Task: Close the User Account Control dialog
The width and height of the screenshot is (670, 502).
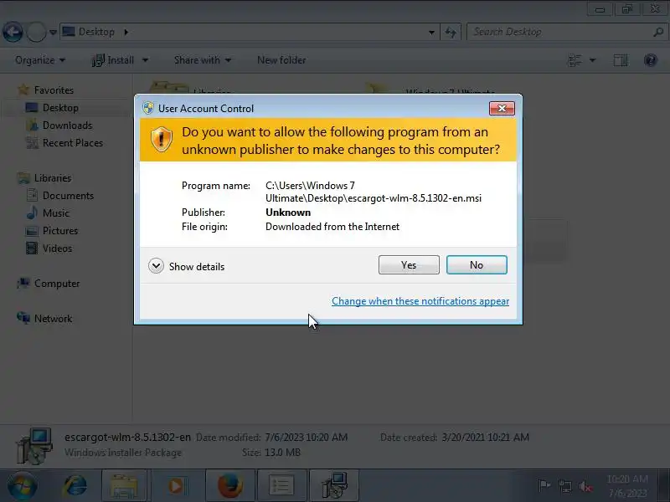Action: (502, 109)
